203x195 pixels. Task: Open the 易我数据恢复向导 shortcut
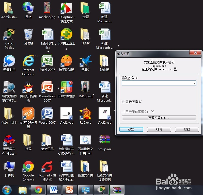tap(9, 87)
